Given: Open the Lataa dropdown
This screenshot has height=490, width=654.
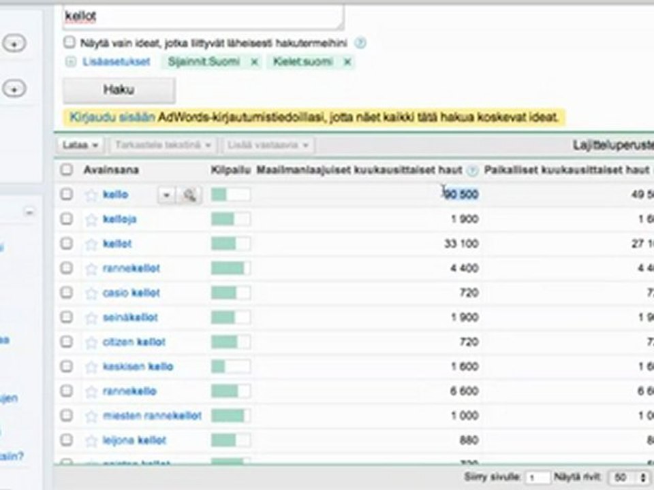Looking at the screenshot, I should 80,145.
